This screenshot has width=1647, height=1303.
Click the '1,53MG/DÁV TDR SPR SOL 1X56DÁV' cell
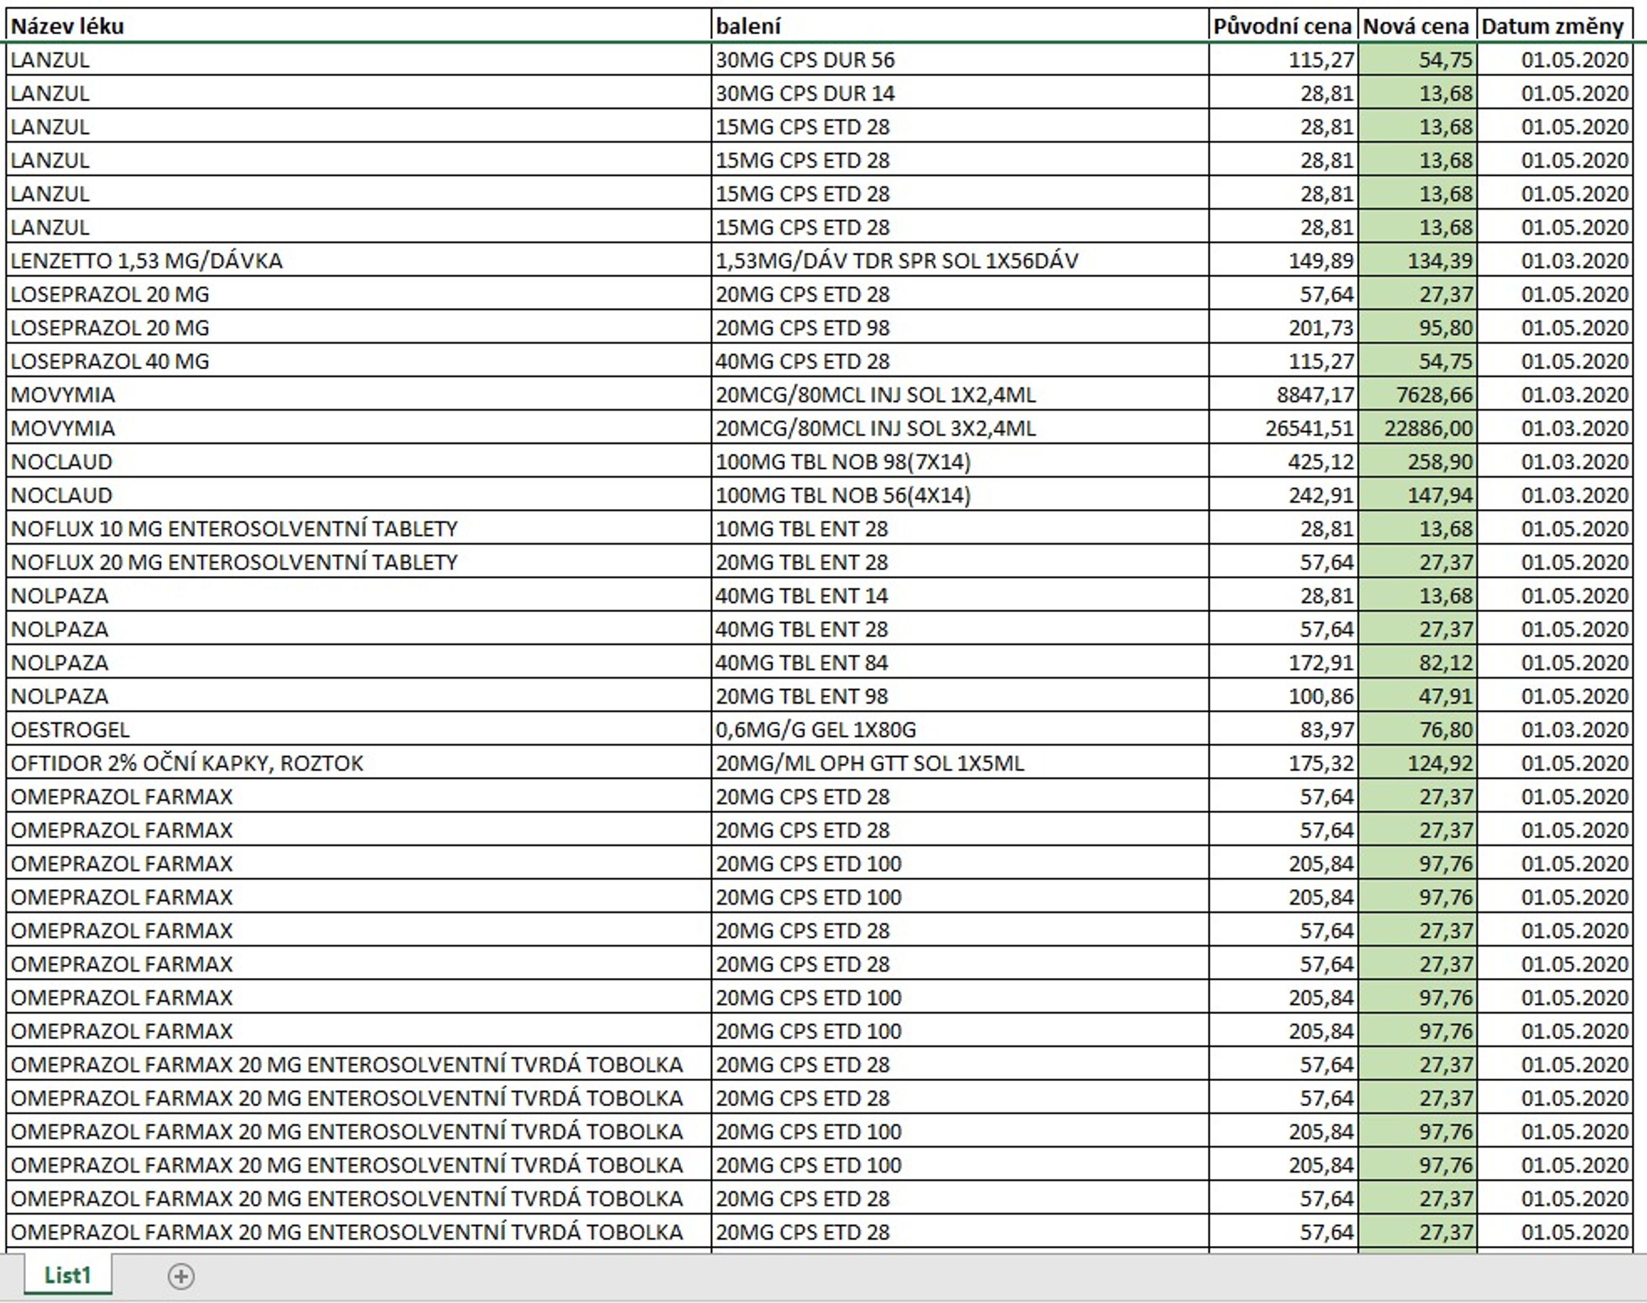[x=960, y=261]
